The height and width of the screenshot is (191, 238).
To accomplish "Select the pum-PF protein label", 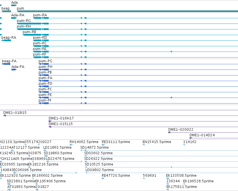I will [x=45, y=101].
